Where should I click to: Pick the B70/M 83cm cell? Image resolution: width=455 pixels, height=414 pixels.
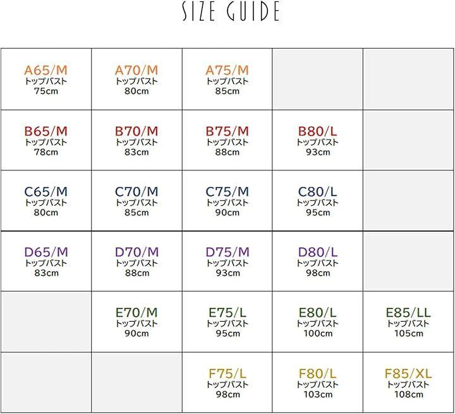coord(136,140)
